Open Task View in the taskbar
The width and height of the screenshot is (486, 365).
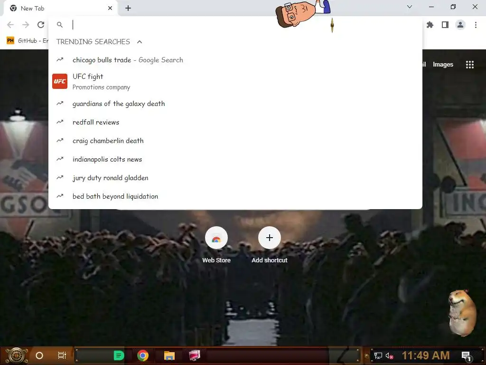coord(62,355)
